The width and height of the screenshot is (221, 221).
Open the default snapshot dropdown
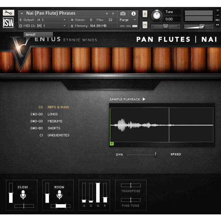tap(38, 34)
